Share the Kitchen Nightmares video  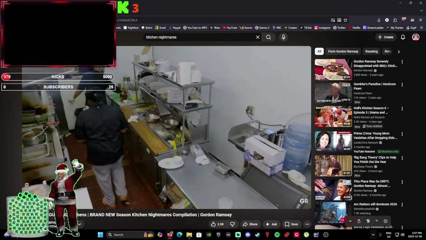point(250,224)
